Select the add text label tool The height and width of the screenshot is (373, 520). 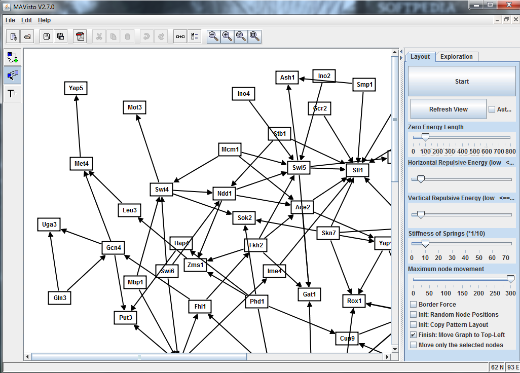pyautogui.click(x=12, y=93)
